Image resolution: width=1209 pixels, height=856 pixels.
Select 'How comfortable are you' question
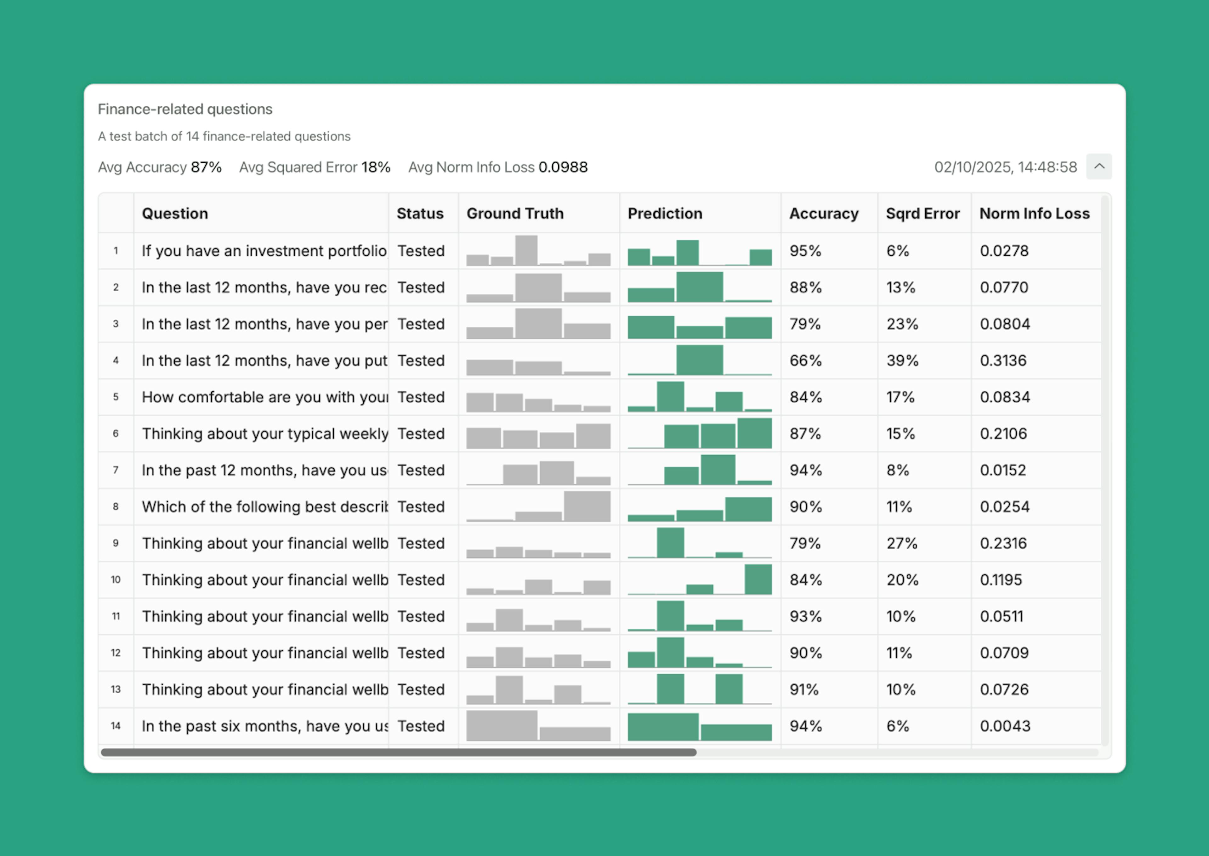pos(264,397)
